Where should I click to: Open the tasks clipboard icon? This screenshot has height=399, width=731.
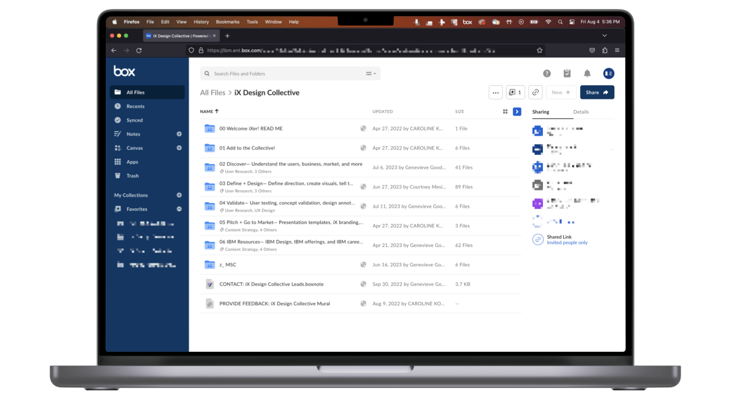(x=567, y=73)
